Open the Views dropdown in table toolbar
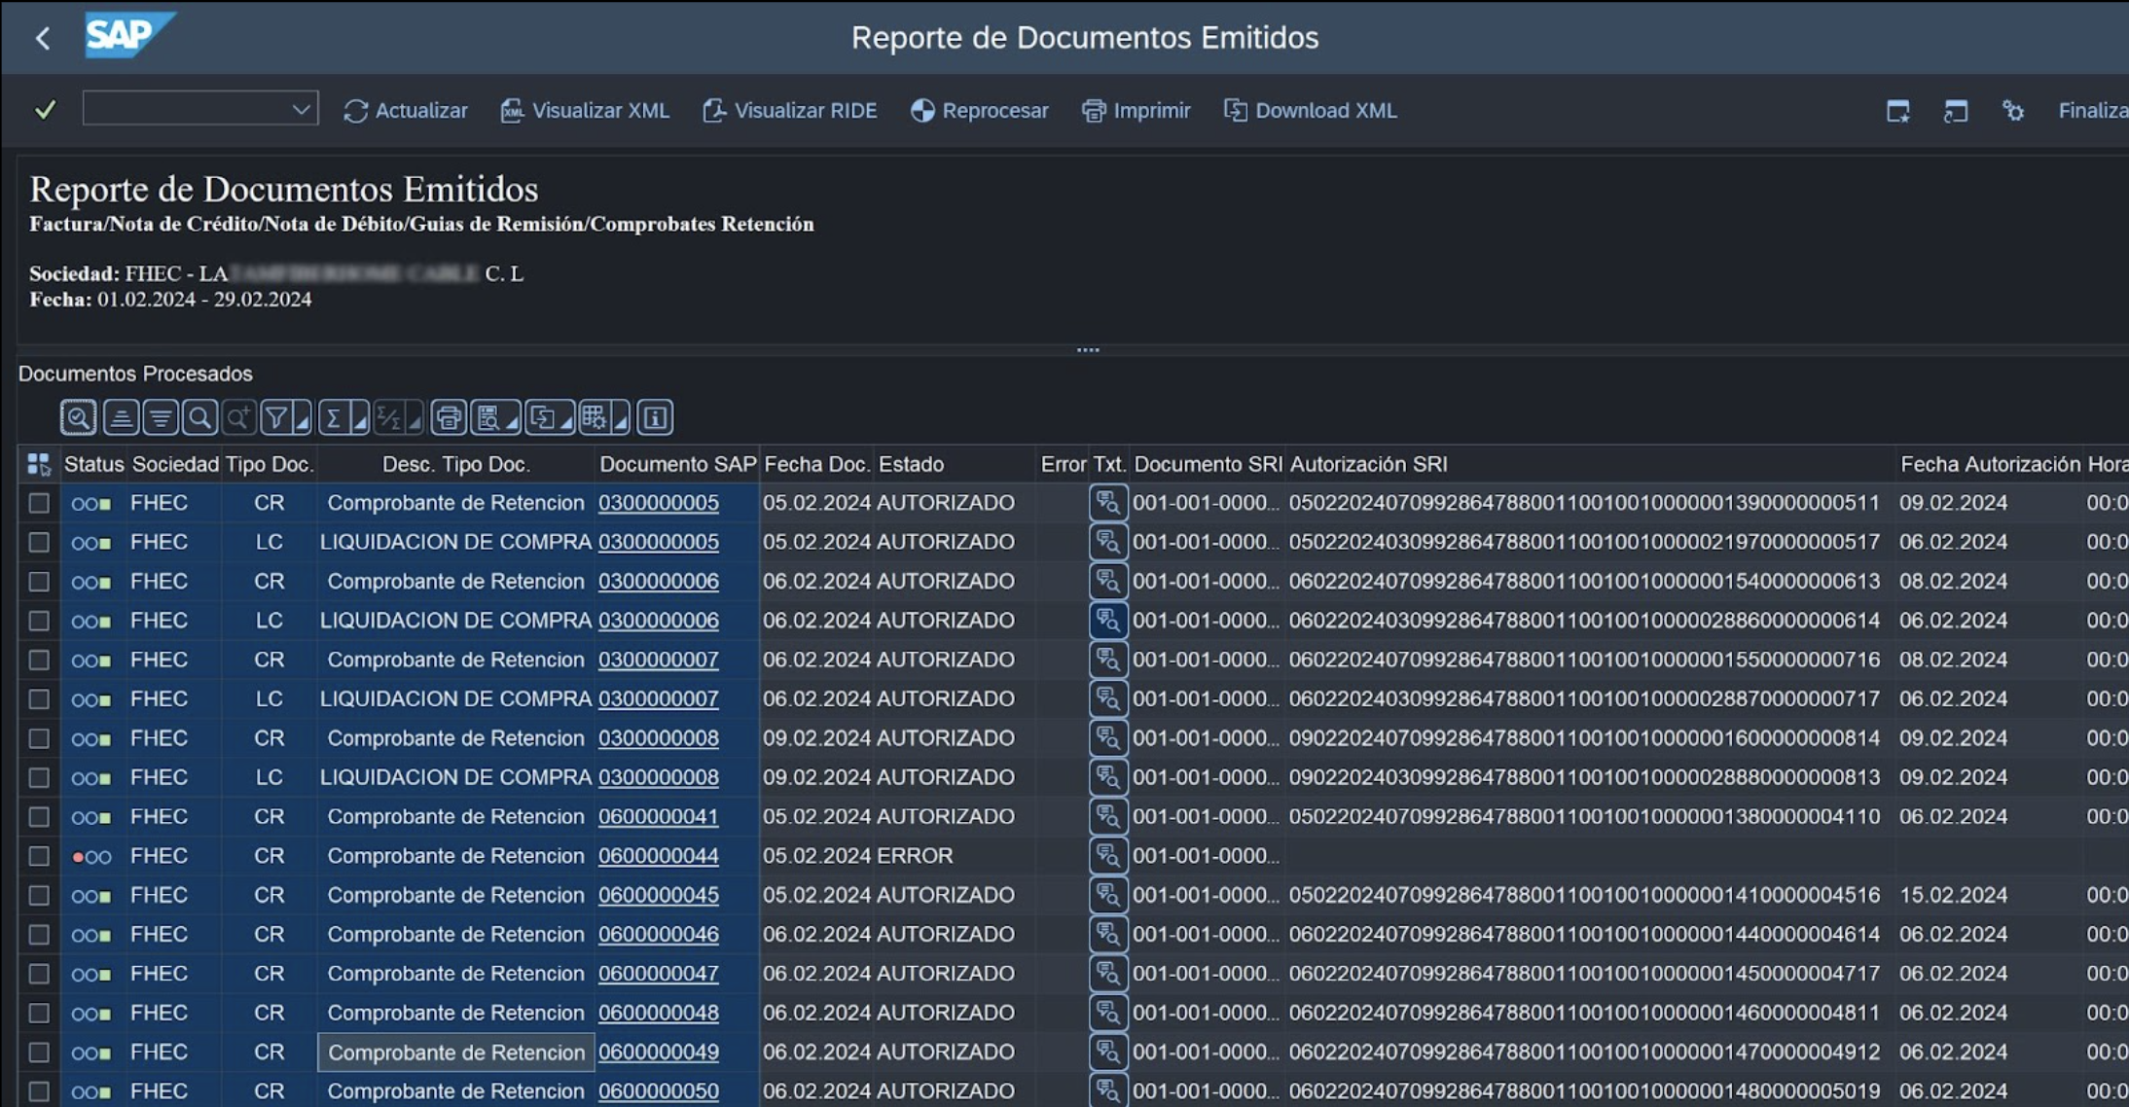 click(x=495, y=418)
